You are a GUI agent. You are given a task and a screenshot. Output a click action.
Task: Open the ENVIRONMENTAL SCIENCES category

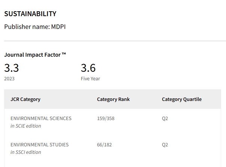click(x=41, y=119)
